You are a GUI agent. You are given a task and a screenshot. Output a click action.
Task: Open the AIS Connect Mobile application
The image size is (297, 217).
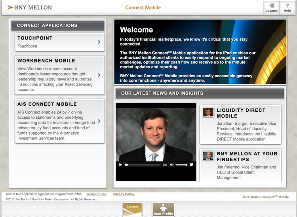(60, 121)
